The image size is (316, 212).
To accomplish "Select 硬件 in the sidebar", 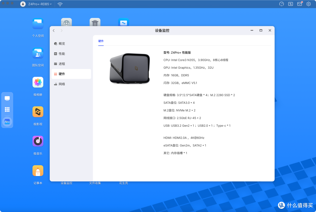I will (x=71, y=74).
